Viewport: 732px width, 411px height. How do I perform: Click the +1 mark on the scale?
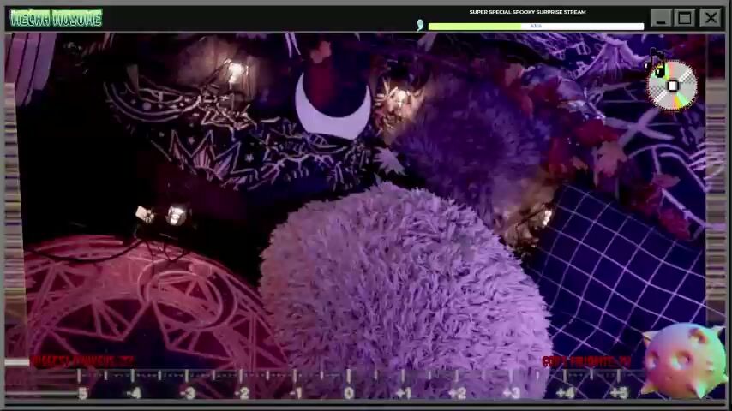(x=404, y=393)
